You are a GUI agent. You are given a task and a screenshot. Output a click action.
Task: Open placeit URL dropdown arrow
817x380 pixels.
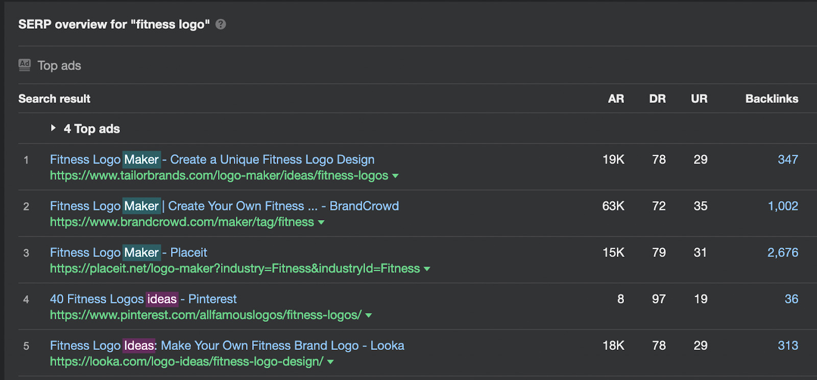point(427,269)
